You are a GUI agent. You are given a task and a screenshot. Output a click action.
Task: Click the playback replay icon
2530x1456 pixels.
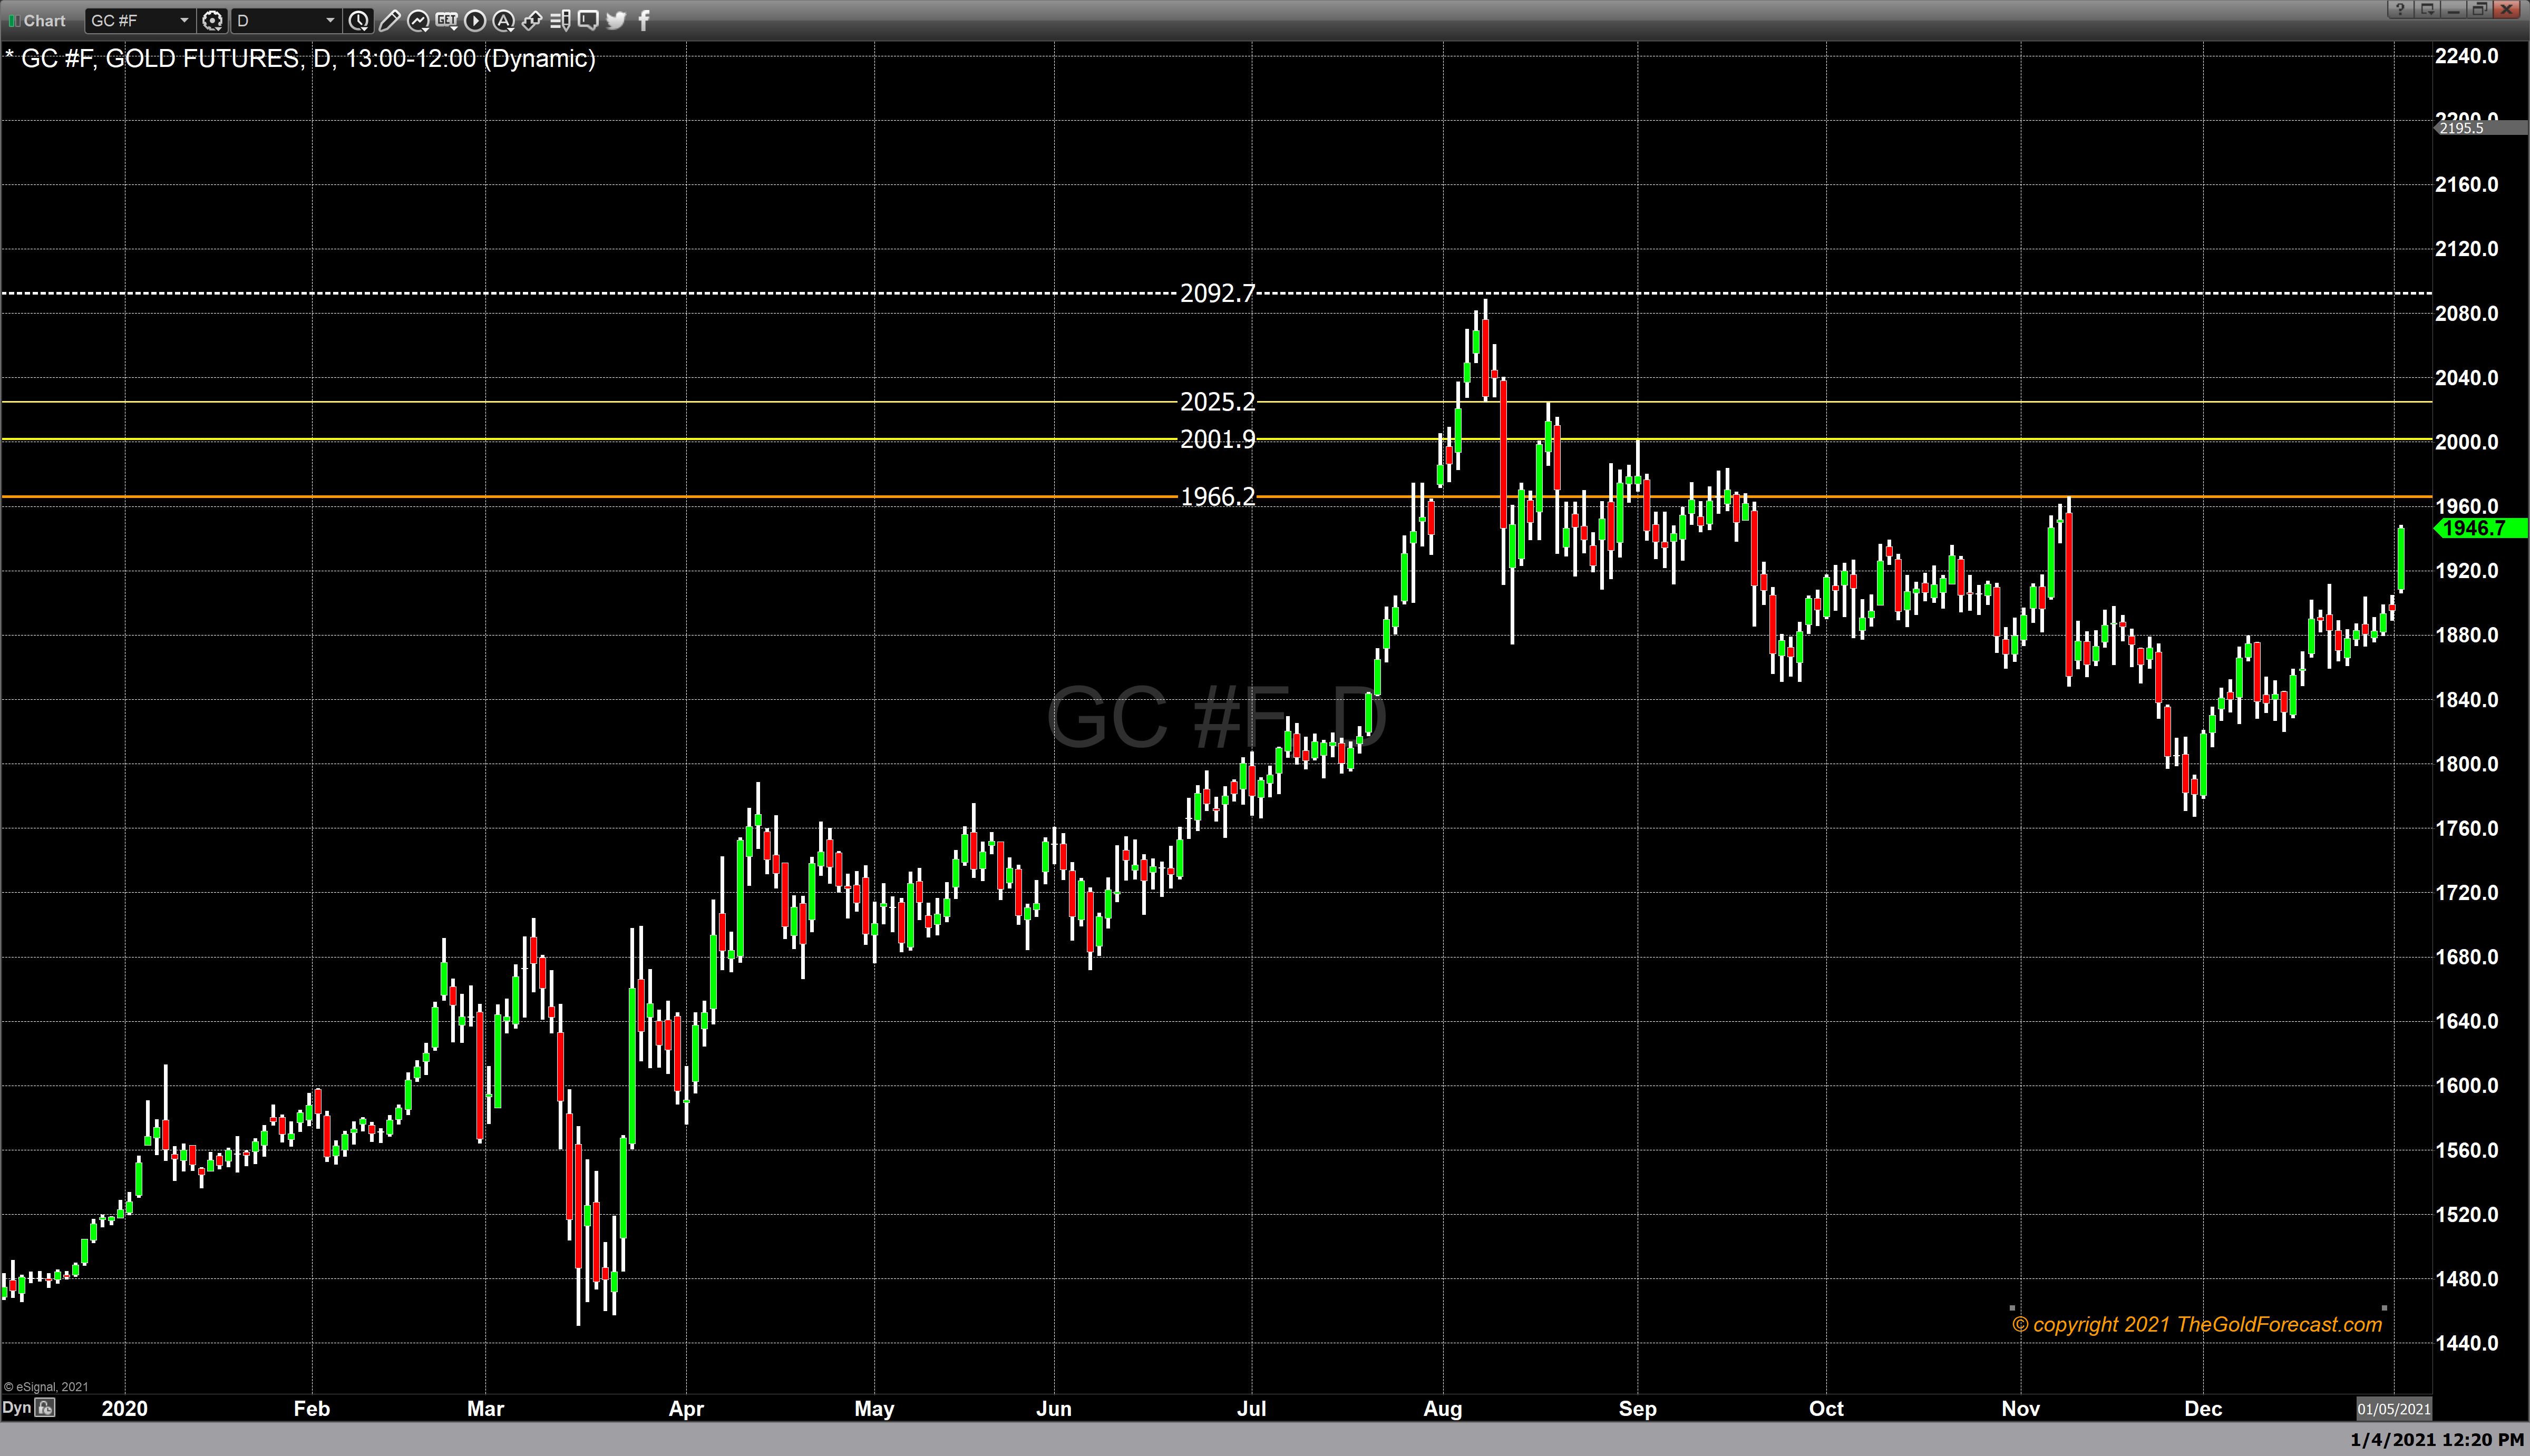475,20
